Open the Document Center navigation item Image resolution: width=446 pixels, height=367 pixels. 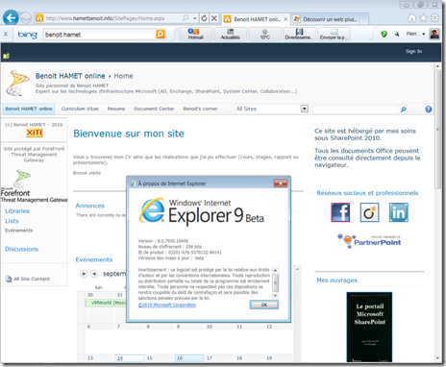point(154,109)
